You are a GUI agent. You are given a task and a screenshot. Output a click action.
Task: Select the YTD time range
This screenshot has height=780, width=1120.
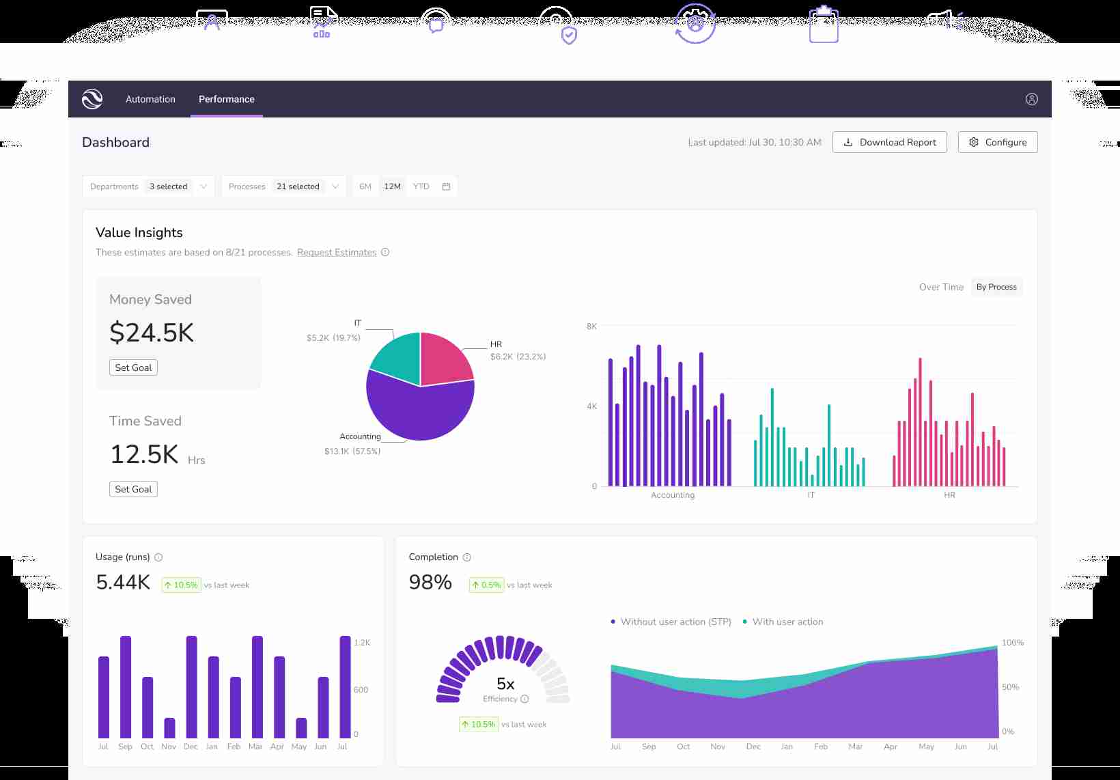pyautogui.click(x=421, y=186)
